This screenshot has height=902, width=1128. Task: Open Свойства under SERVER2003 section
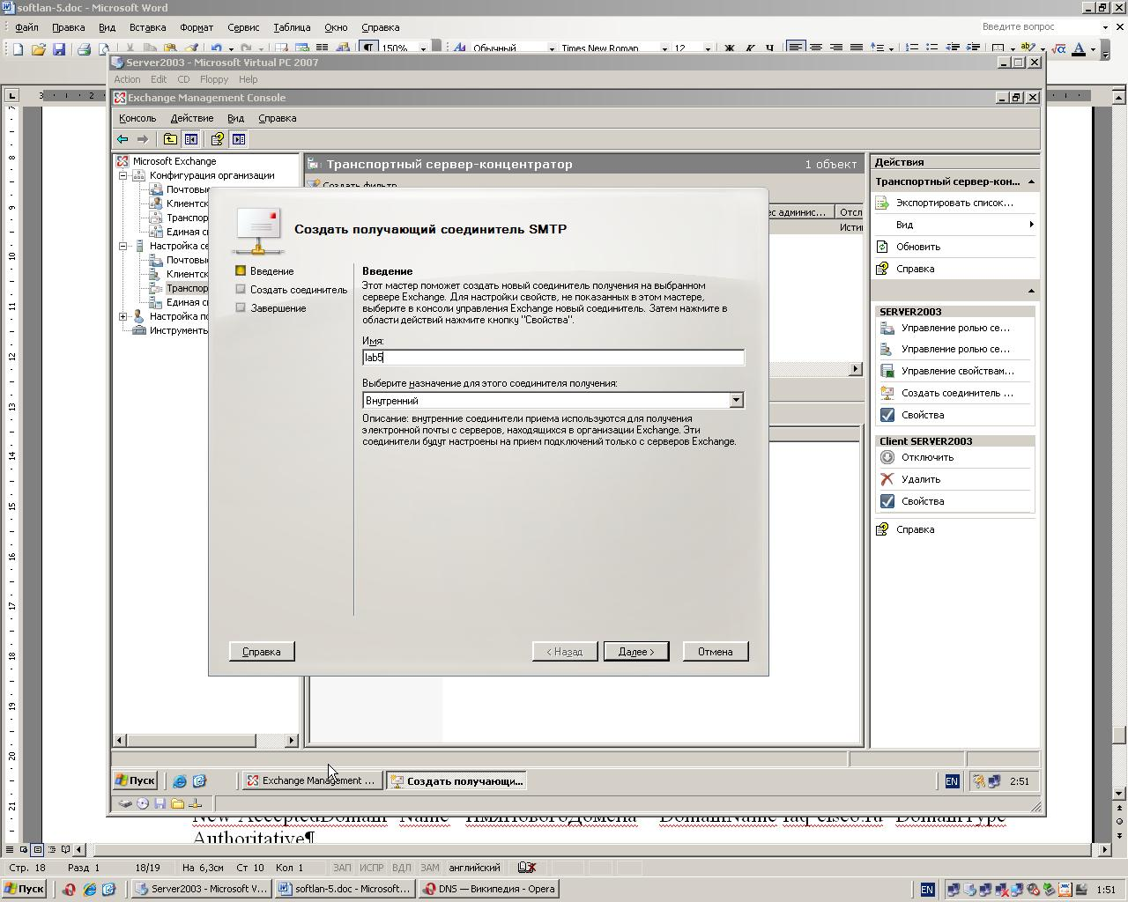(923, 415)
